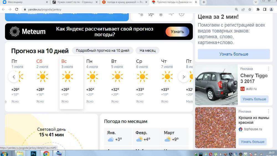Toggle the Chrome side panel icon
This screenshot has height=156, width=277.
(265, 9)
